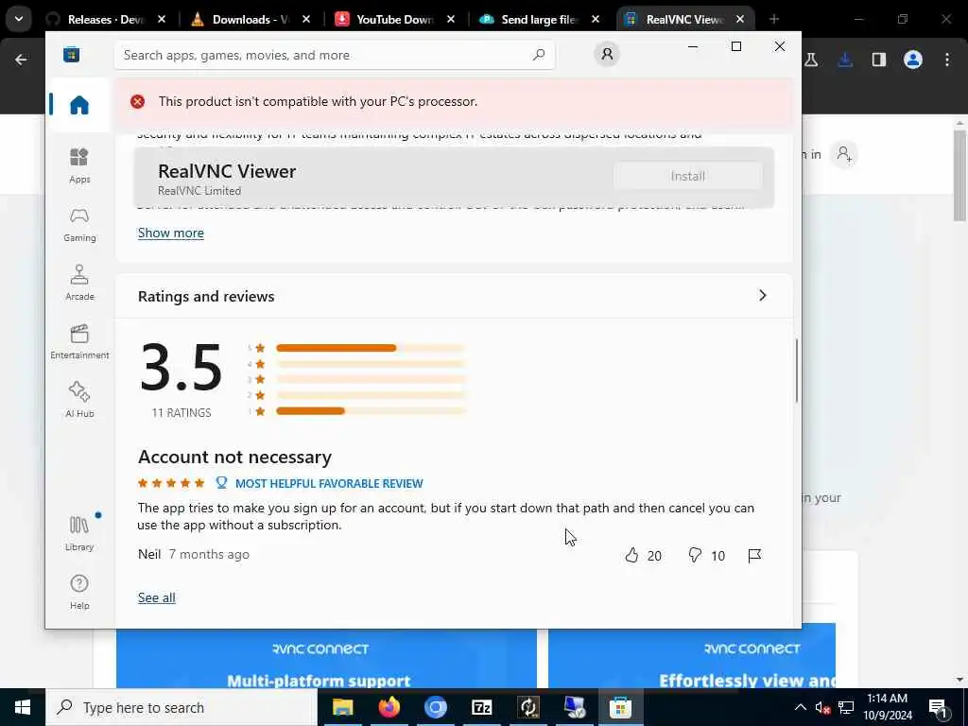Image resolution: width=968 pixels, height=726 pixels.
Task: Open Microsoft Store taskbar icon
Action: (620, 707)
